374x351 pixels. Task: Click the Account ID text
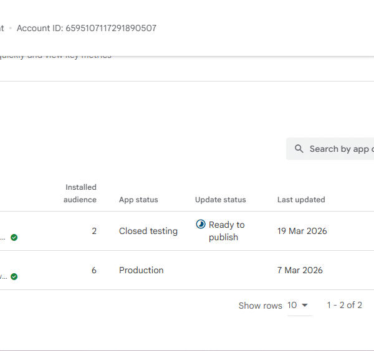coord(87,28)
